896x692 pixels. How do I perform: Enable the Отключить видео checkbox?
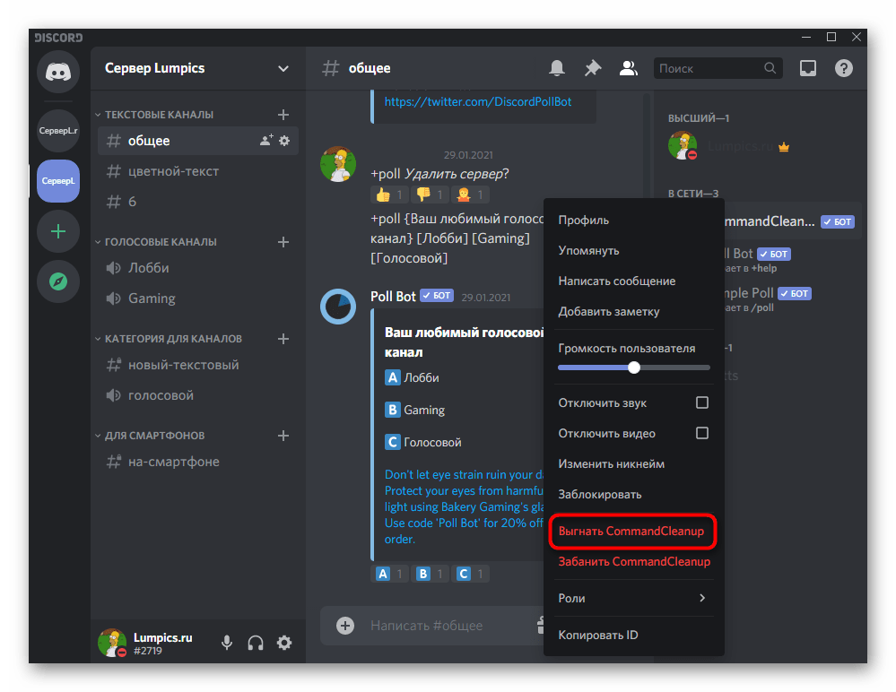(702, 434)
